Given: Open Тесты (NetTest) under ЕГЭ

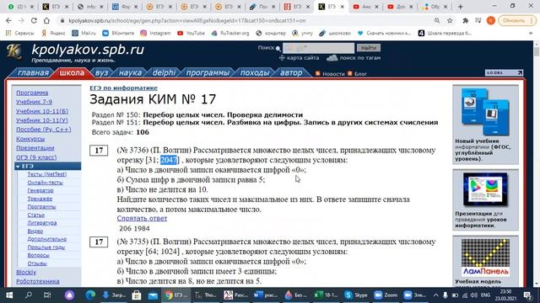Looking at the screenshot, I should 47,174.
